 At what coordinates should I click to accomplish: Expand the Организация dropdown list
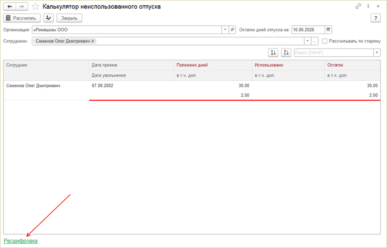coord(225,30)
